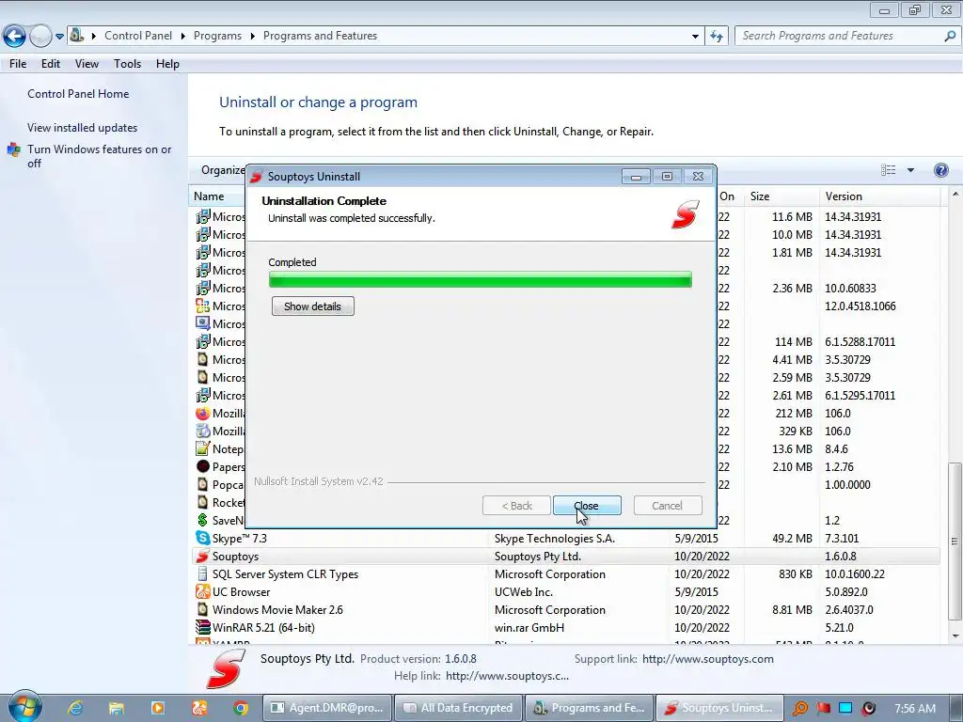
Task: Click Show details in uninstall dialog
Action: [312, 306]
